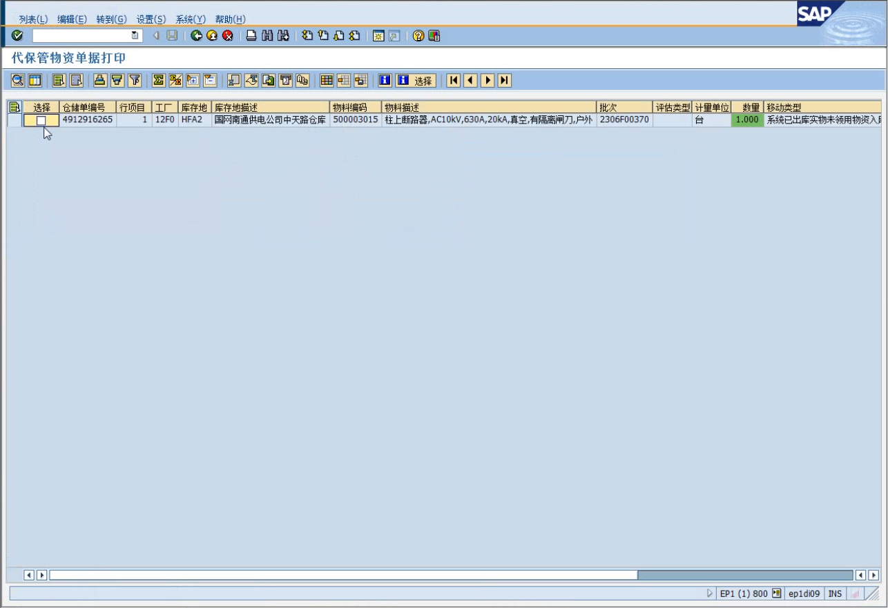Click the Print icon in the standard toolbar
The width and height of the screenshot is (888, 608).
coord(252,36)
